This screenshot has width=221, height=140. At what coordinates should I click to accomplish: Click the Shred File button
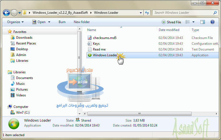pyautogui.click(x=171, y=22)
